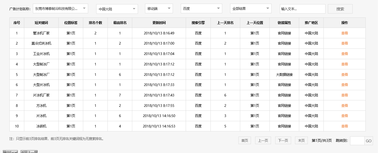Viewport: 379px width, 153px height.
Task: Click 导出Excel to export the table
Action: click(10, 151)
